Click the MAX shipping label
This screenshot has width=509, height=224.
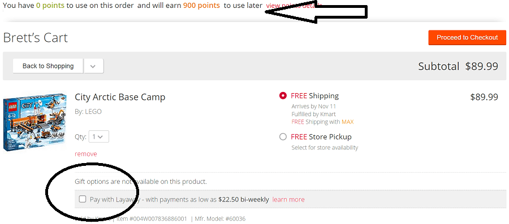(x=347, y=122)
